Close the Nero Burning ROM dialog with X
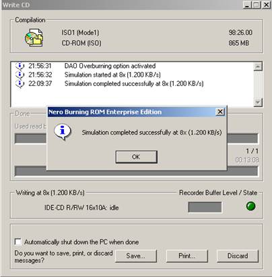The height and width of the screenshot is (277, 272). [x=220, y=112]
